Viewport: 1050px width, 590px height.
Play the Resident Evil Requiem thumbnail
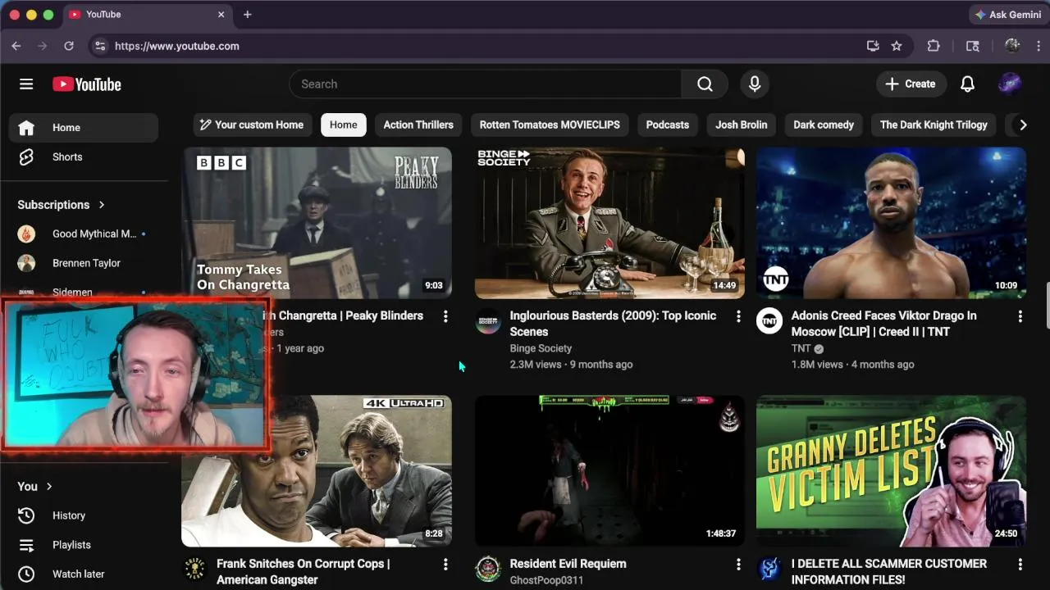click(x=609, y=471)
